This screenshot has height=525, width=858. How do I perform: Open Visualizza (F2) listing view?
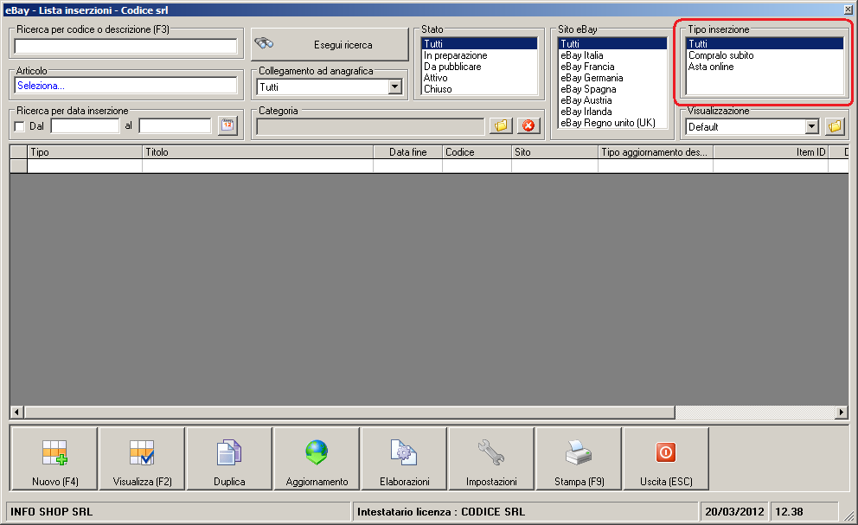tap(142, 458)
